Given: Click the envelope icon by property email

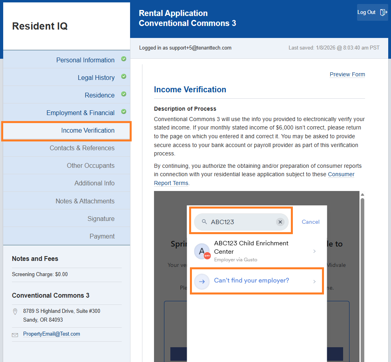Looking at the screenshot, I should [x=15, y=335].
